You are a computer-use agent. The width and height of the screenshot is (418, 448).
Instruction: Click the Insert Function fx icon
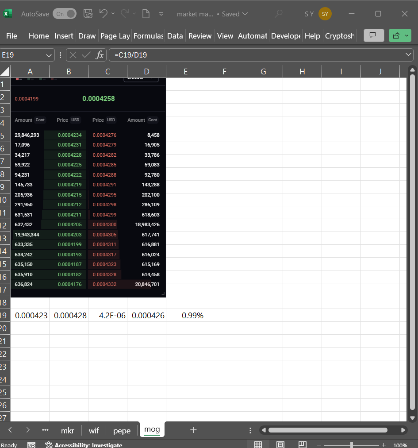click(x=100, y=55)
